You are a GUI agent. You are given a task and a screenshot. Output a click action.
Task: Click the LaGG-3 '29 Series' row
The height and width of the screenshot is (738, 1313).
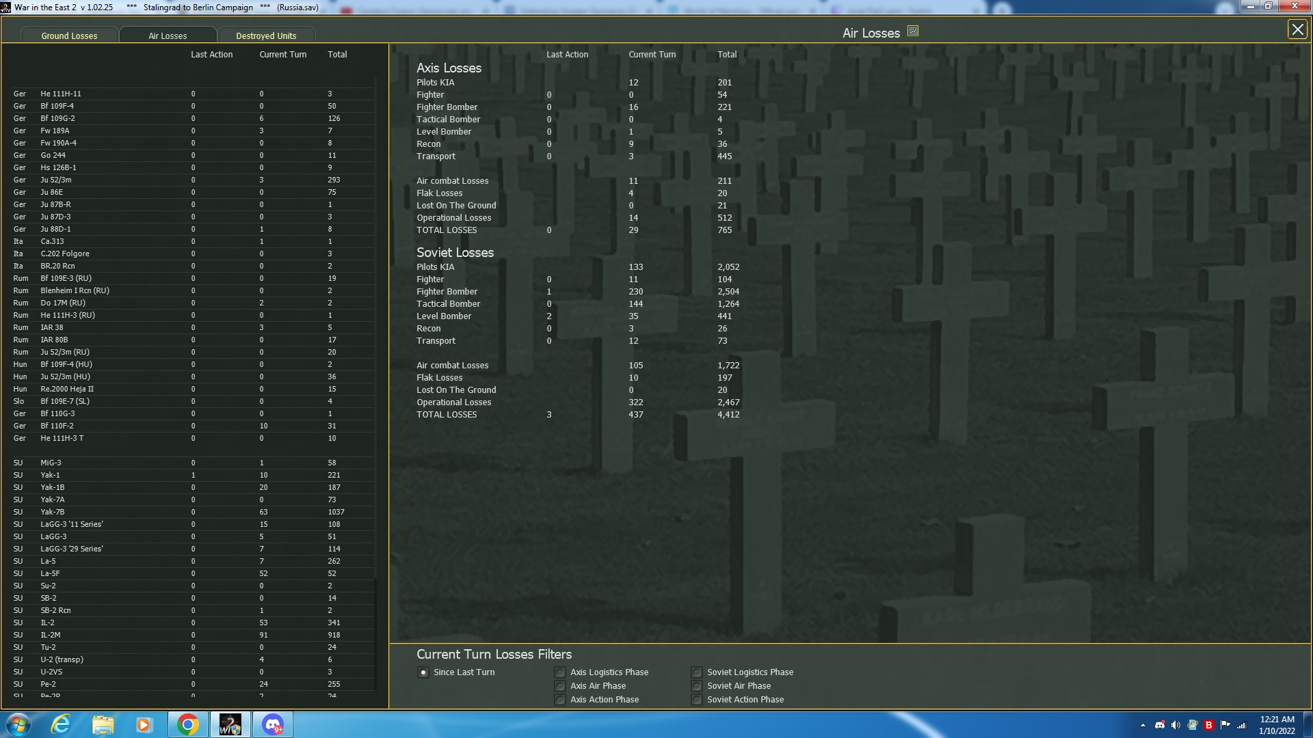[x=193, y=549]
